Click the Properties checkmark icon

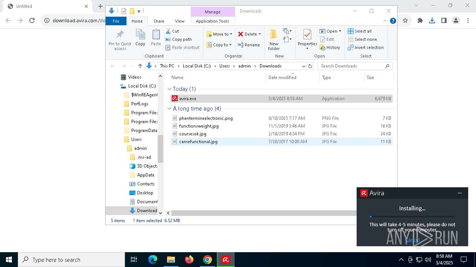click(307, 34)
